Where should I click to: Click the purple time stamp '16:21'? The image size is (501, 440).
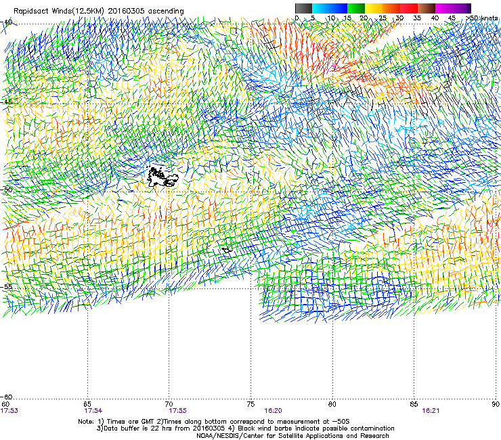coord(431,411)
